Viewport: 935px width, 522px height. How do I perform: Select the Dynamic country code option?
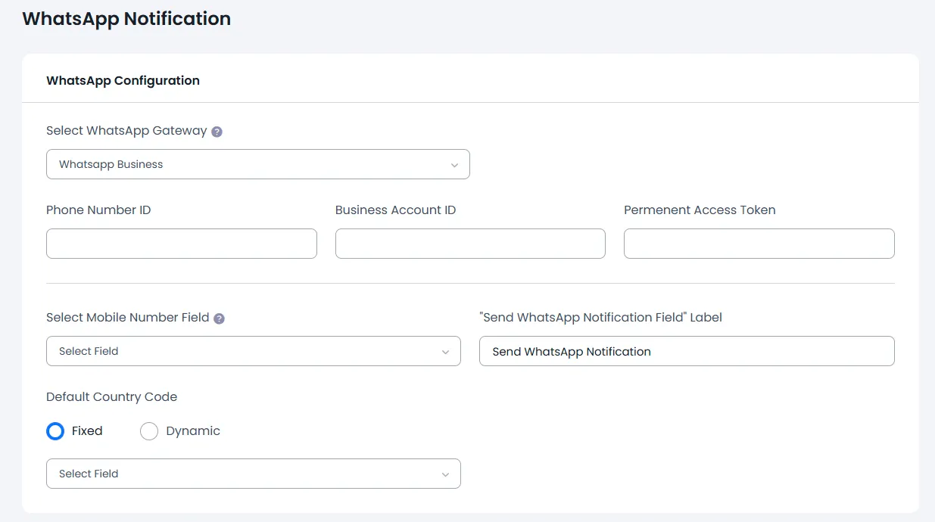pyautogui.click(x=149, y=431)
